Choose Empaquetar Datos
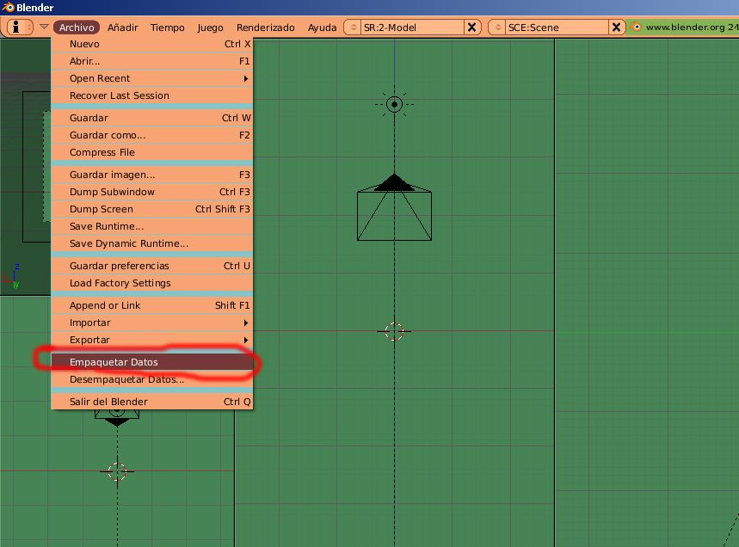Screen dimensions: 739x547 (x=151, y=362)
